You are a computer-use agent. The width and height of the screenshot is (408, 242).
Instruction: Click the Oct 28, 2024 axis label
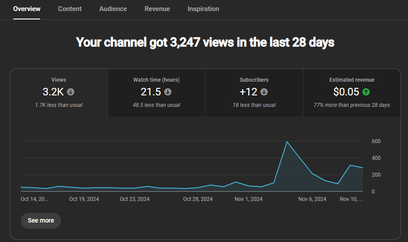198,199
